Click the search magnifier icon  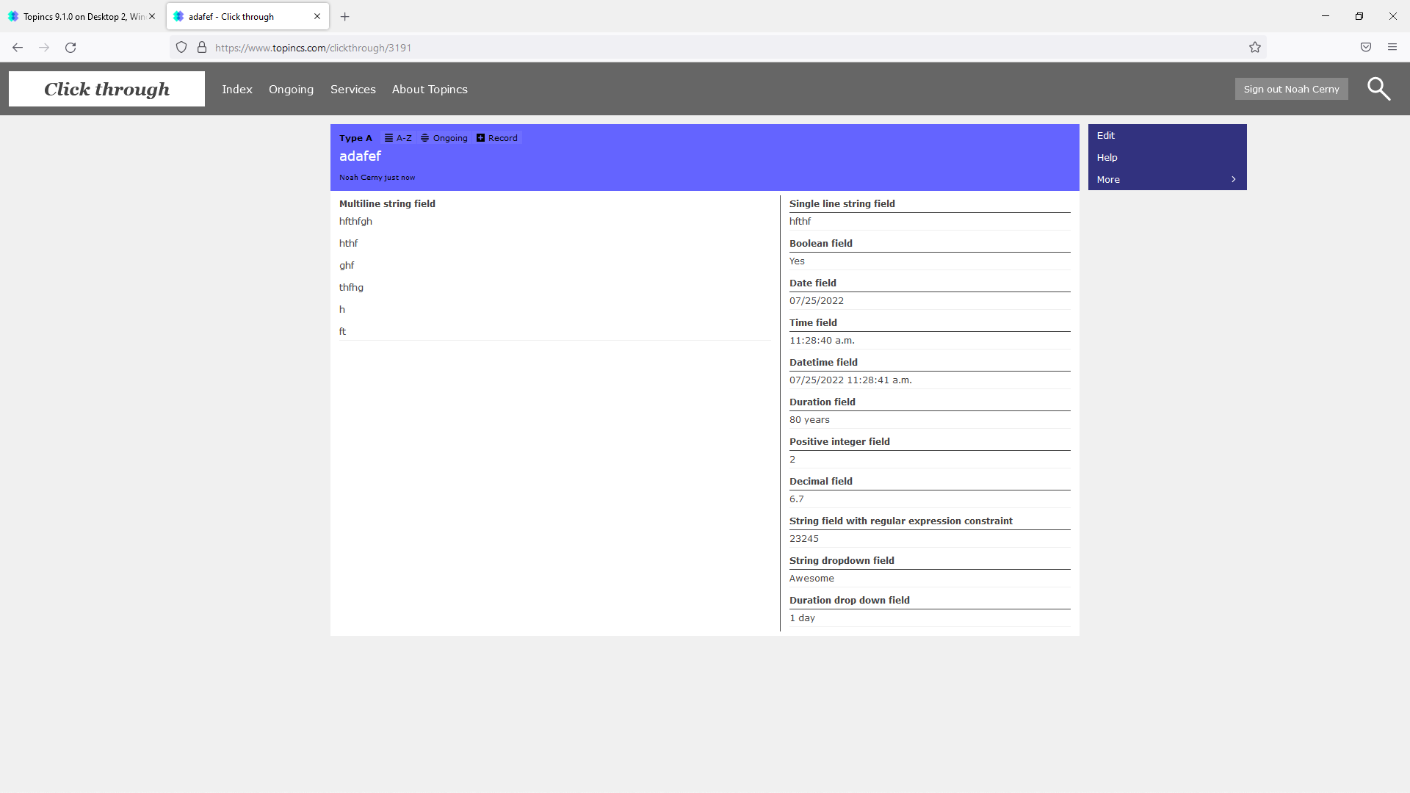pyautogui.click(x=1378, y=89)
